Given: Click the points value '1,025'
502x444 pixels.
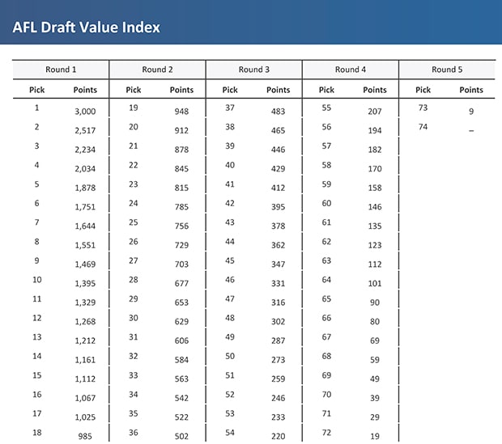Looking at the screenshot, I should point(85,417).
